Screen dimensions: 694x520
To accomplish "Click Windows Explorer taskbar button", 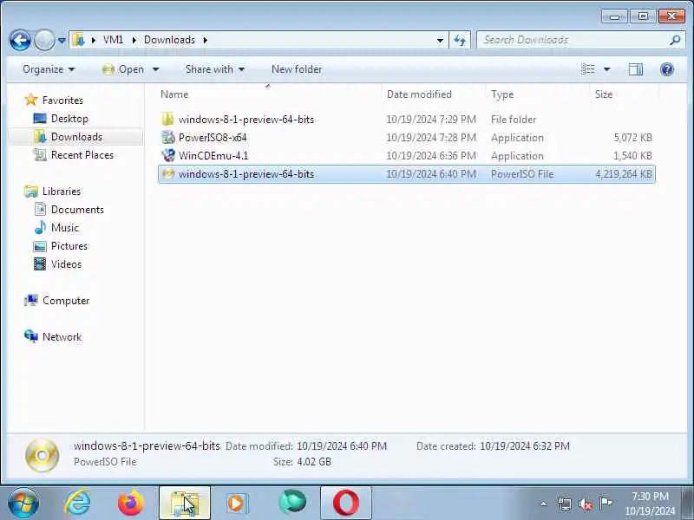I will (185, 504).
